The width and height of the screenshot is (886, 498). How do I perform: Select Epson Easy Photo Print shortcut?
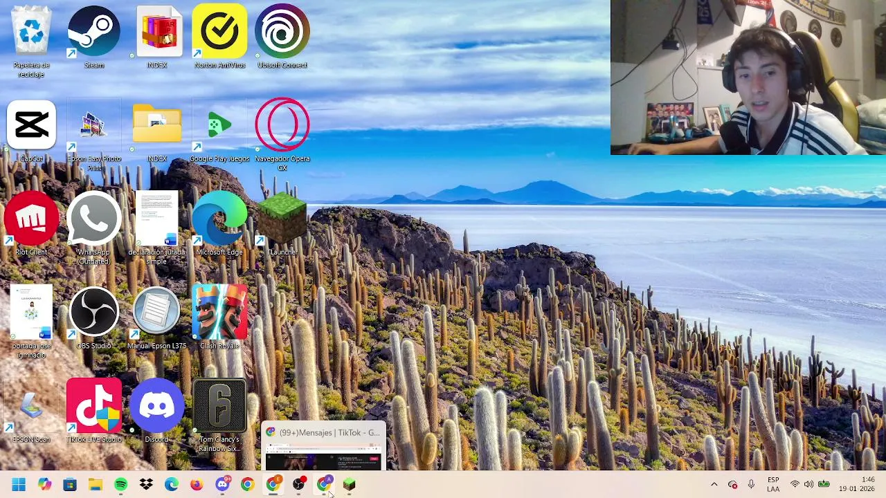coord(94,136)
